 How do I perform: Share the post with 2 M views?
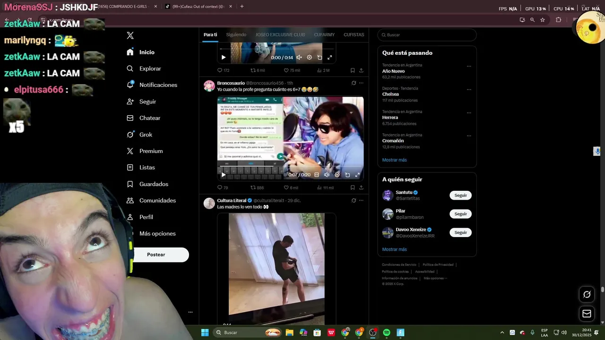click(361, 70)
